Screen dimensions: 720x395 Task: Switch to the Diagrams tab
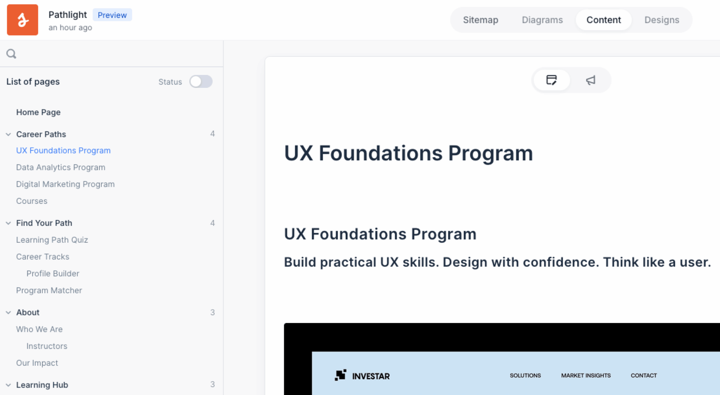542,20
